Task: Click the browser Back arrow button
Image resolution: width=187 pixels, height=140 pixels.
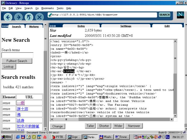Action: pyautogui.click(x=8, y=17)
